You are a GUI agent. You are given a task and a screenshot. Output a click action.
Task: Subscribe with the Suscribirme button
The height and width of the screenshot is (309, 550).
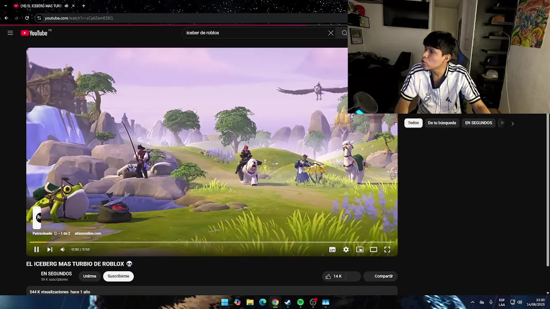pyautogui.click(x=118, y=276)
